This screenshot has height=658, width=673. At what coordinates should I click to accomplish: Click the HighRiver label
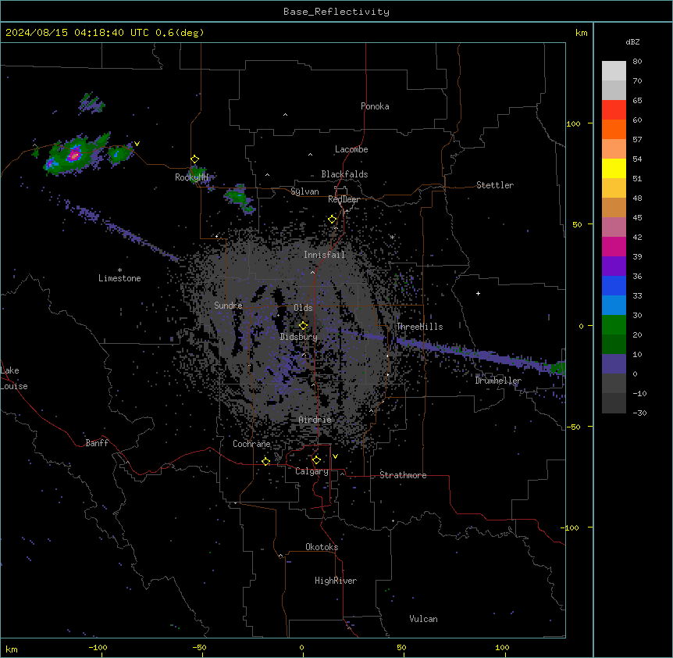(336, 581)
